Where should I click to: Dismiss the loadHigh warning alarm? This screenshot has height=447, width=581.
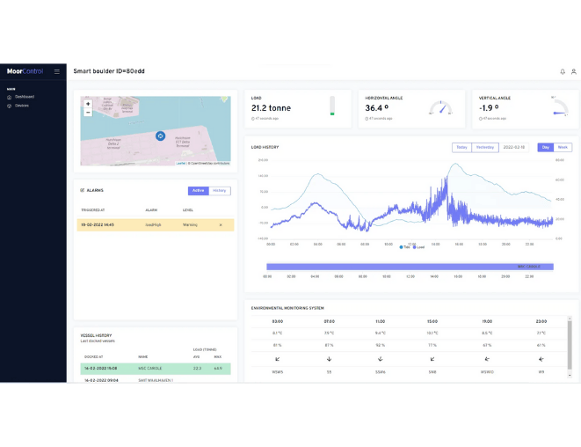pos(220,225)
